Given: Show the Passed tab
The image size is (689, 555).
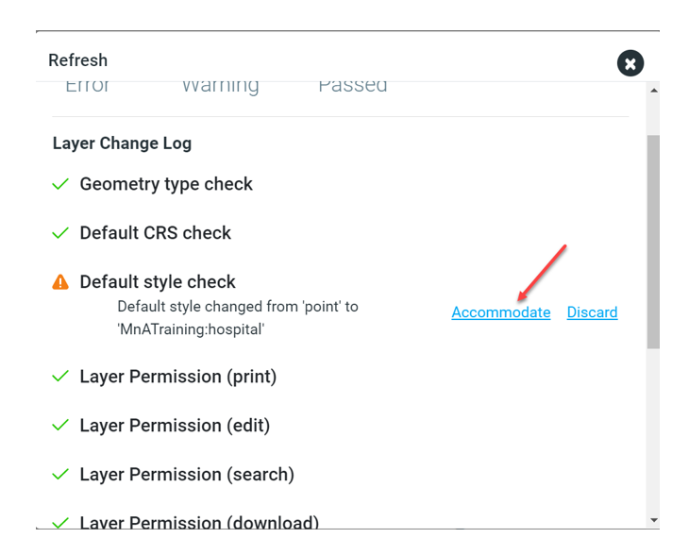Looking at the screenshot, I should [352, 86].
